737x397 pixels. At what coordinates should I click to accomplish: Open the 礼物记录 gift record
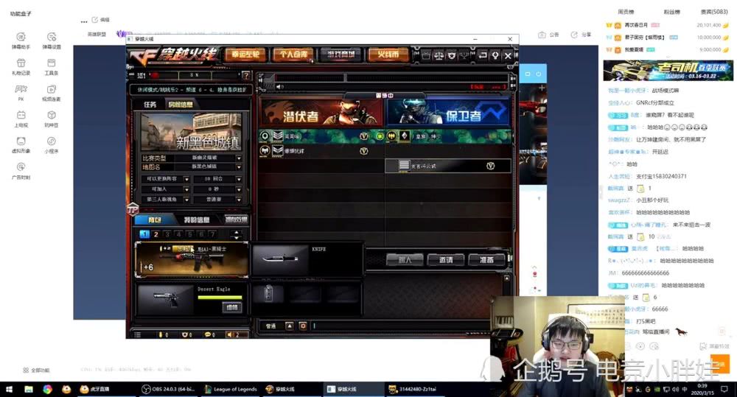(x=21, y=67)
